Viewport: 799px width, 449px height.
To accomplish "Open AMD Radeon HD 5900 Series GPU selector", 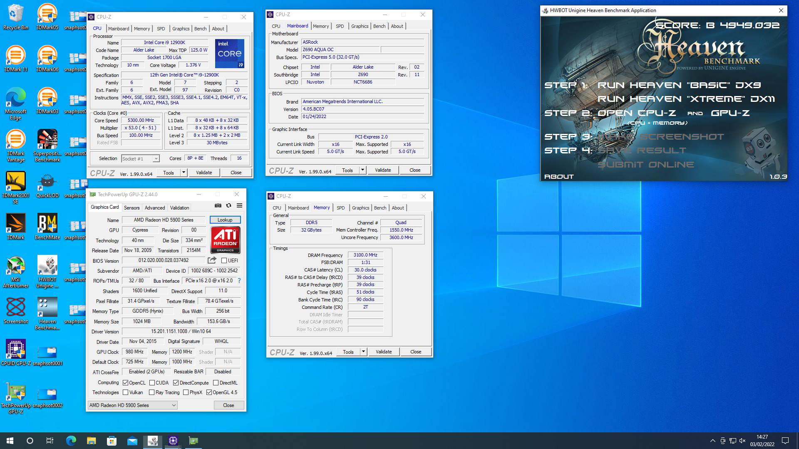I will point(133,405).
